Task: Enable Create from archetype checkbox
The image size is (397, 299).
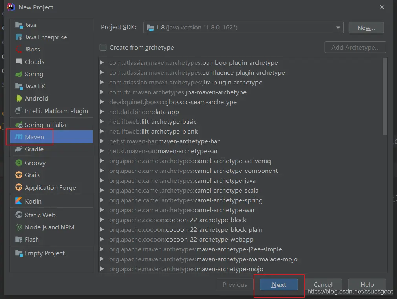Action: pos(103,48)
